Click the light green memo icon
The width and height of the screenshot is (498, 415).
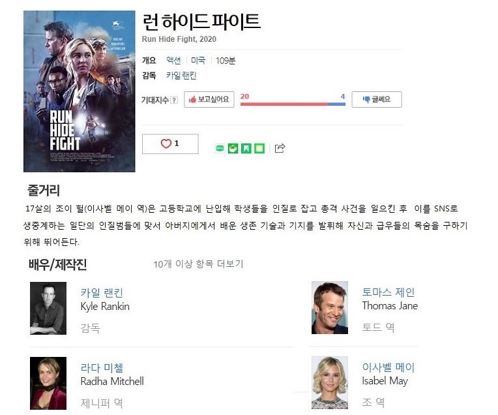[x=259, y=148]
